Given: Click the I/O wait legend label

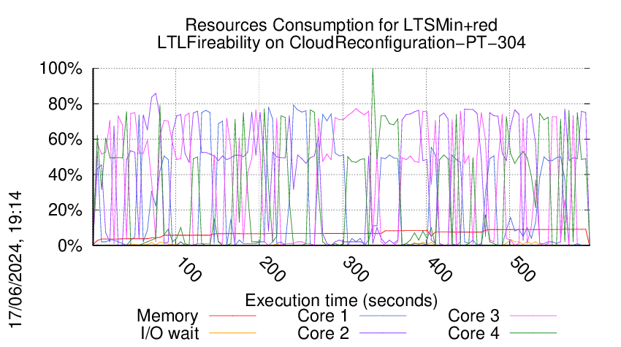Looking at the screenshot, I should tap(170, 333).
